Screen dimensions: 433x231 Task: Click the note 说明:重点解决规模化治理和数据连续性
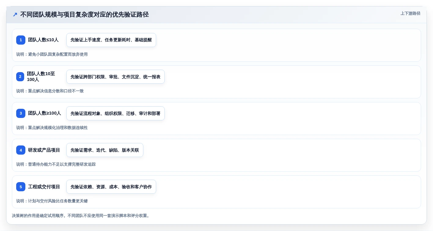tap(52, 128)
